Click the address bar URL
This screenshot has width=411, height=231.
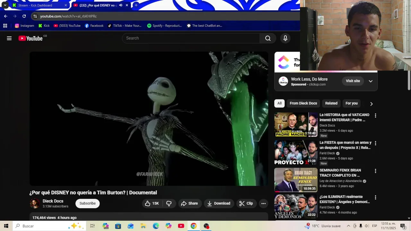68,16
